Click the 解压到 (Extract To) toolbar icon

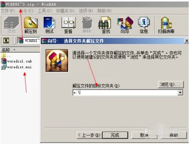point(31,25)
